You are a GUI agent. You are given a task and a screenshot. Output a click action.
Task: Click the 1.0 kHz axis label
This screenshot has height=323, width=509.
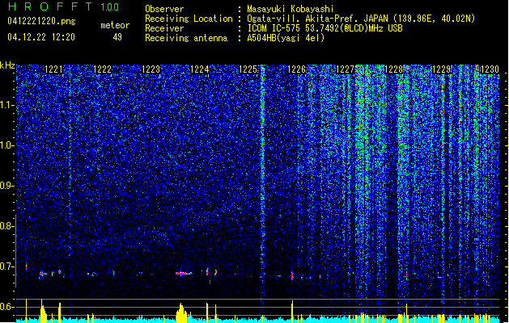point(6,145)
